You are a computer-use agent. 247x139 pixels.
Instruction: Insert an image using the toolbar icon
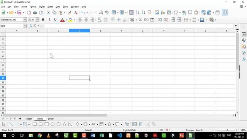click(x=157, y=13)
